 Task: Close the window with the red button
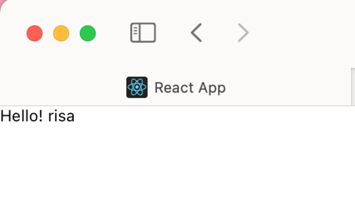coord(34,33)
